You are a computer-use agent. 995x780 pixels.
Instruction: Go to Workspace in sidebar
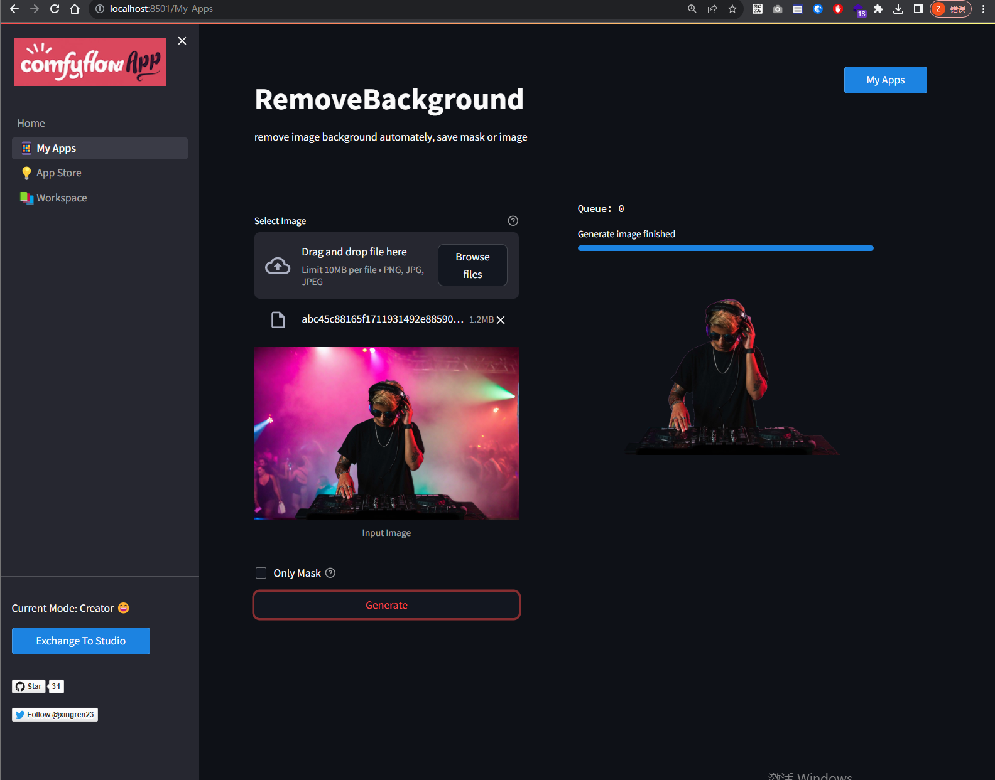pyautogui.click(x=62, y=198)
